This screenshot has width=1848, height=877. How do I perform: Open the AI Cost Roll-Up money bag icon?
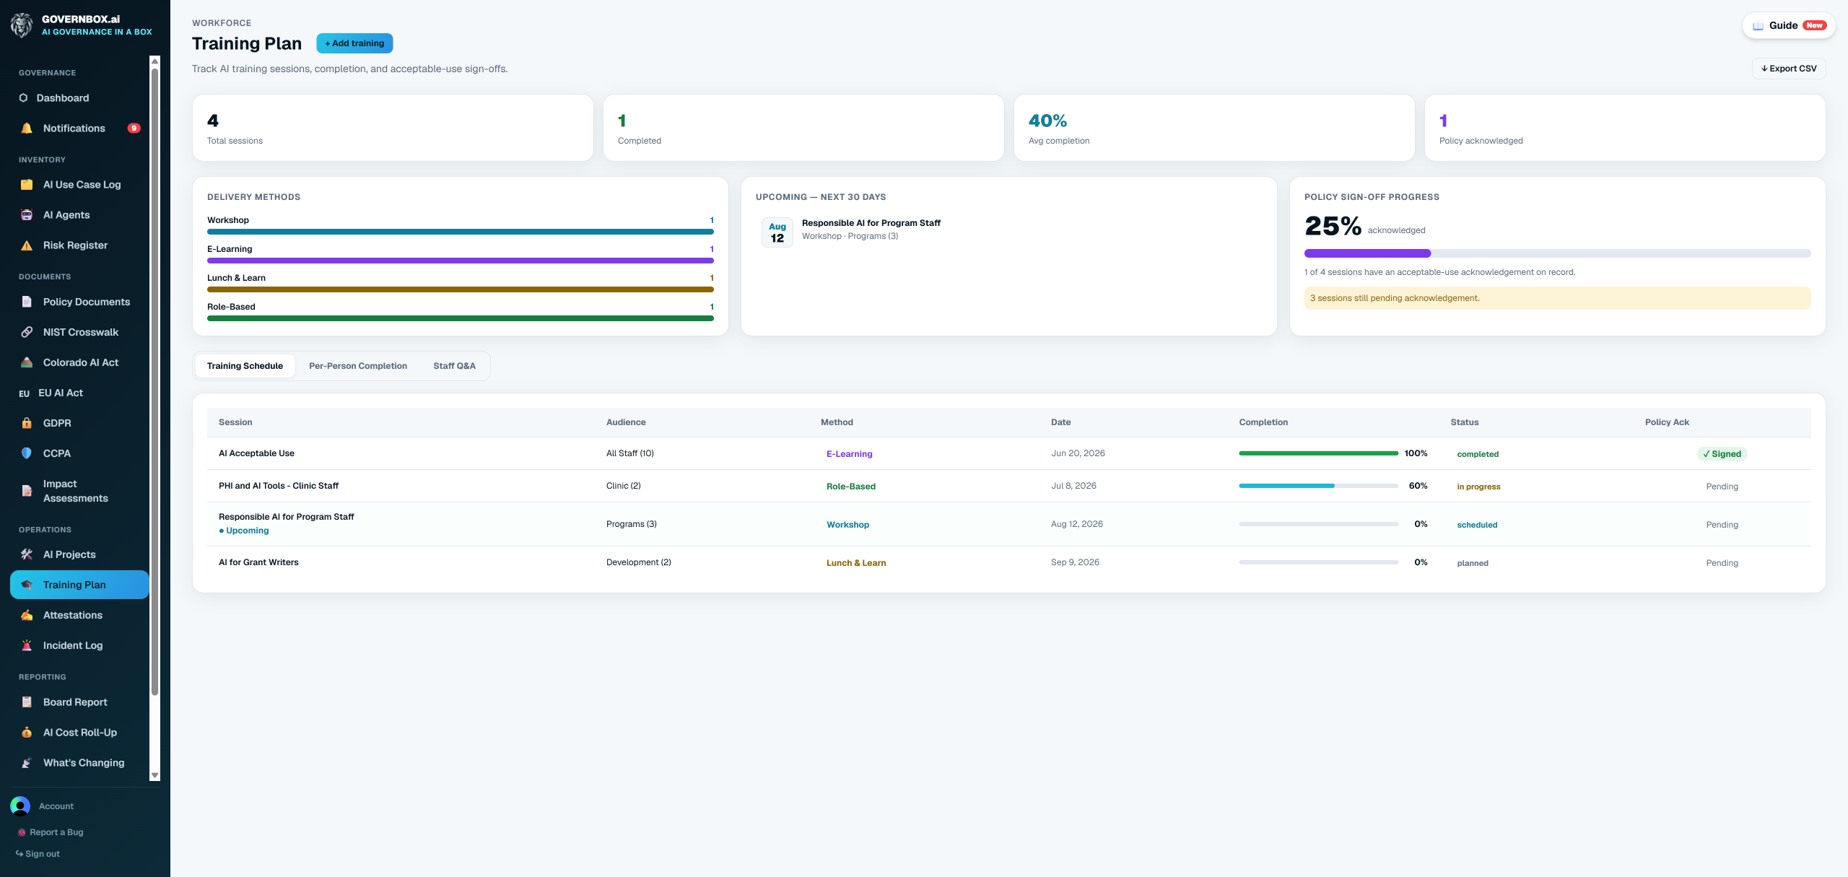pyautogui.click(x=27, y=732)
